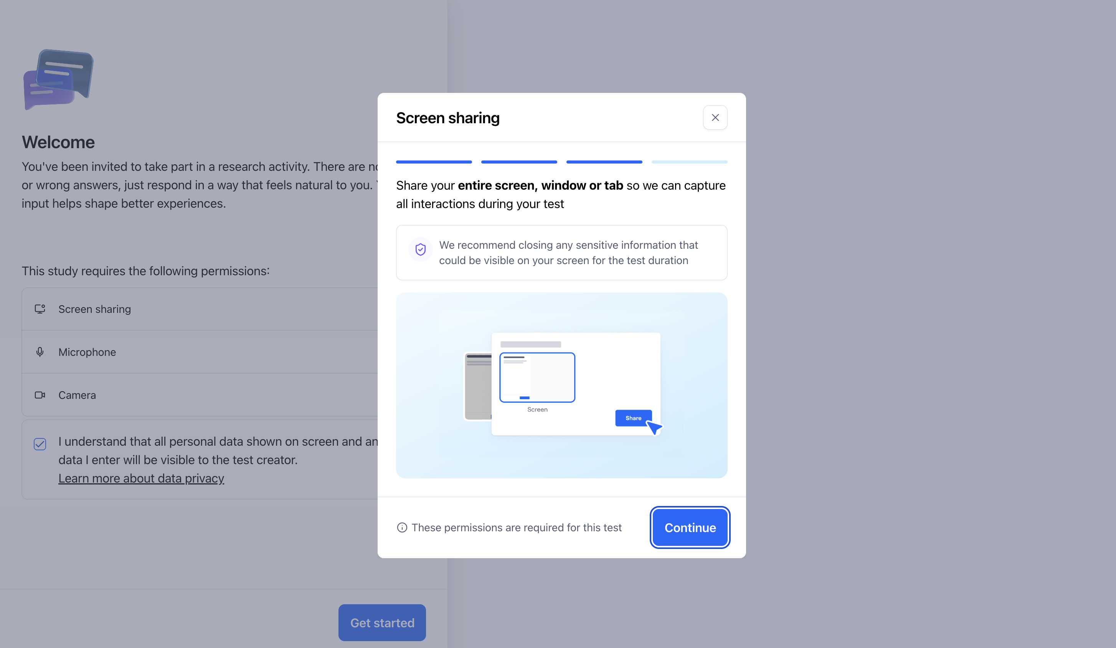Screen dimensions: 1116x648
Task: Click the chat bubbles logo
Action: [x=58, y=79]
